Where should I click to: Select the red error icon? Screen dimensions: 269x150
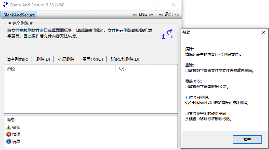9,134
